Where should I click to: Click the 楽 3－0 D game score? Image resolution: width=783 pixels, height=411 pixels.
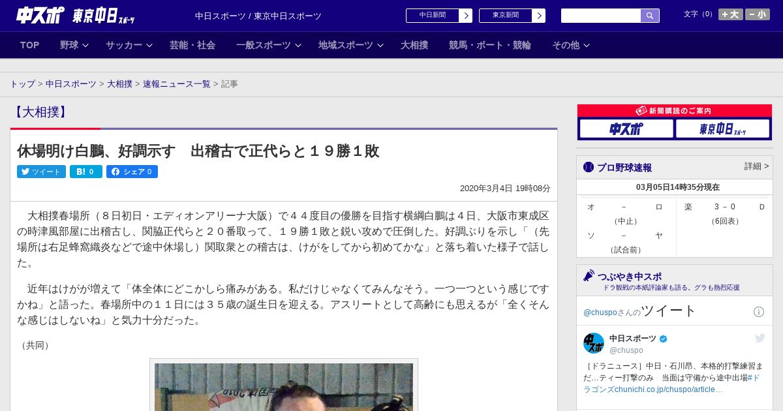pyautogui.click(x=724, y=213)
